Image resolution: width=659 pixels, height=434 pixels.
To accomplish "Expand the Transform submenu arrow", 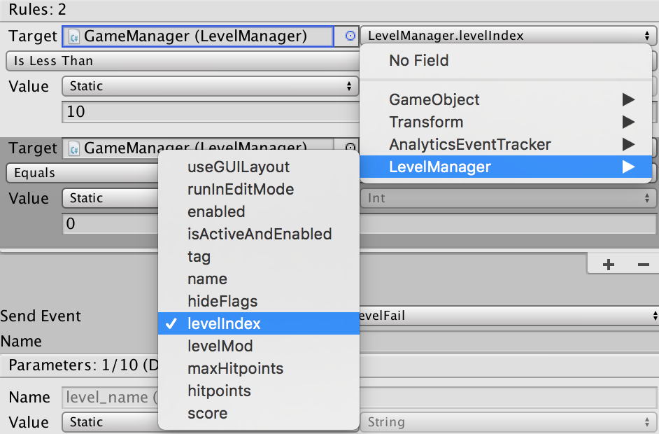I will [628, 122].
